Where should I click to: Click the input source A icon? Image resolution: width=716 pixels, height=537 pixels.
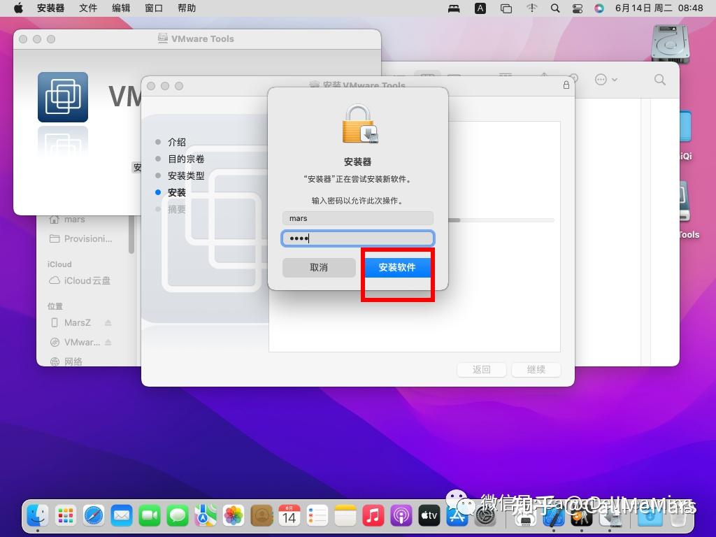pyautogui.click(x=480, y=8)
